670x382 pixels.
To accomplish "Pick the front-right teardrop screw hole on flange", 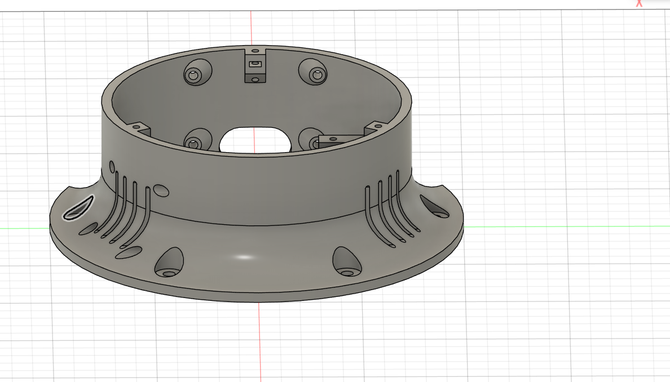I will (x=347, y=261).
